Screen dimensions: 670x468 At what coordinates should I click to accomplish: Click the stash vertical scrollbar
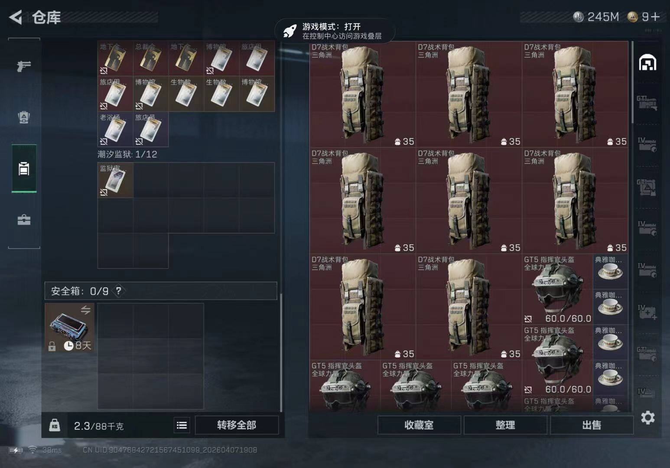pos(632,82)
